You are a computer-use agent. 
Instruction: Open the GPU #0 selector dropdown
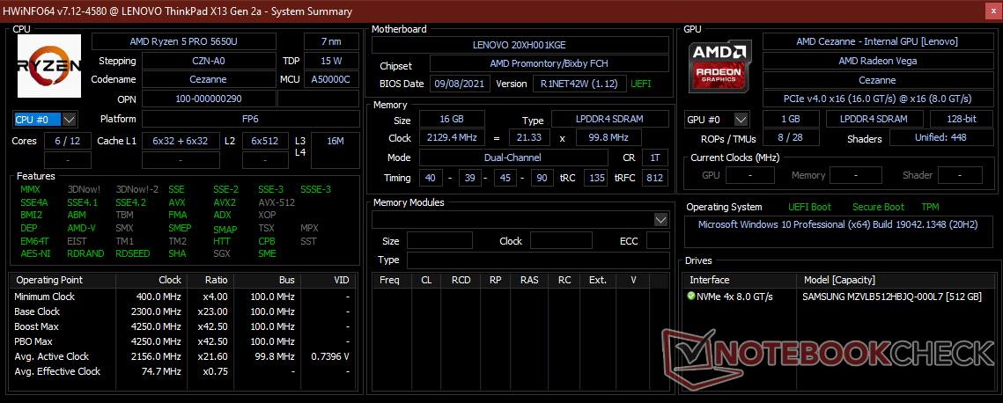click(741, 120)
